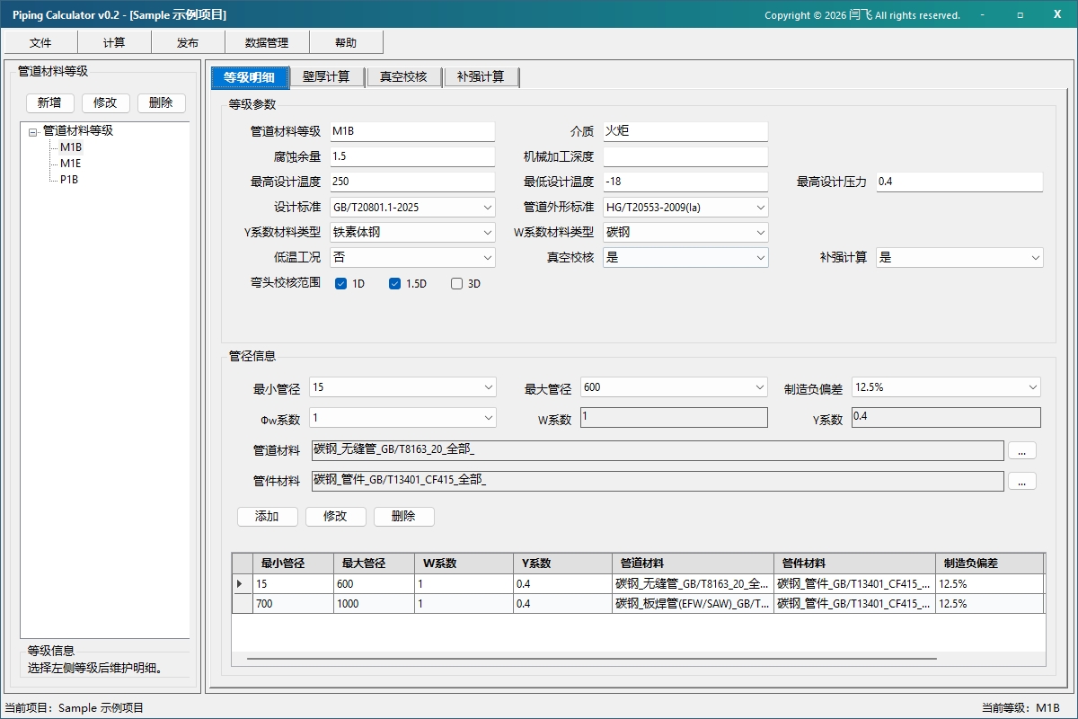This screenshot has height=719, width=1078.
Task: Open the Y系数材料类型 dropdown
Action: pyautogui.click(x=412, y=233)
